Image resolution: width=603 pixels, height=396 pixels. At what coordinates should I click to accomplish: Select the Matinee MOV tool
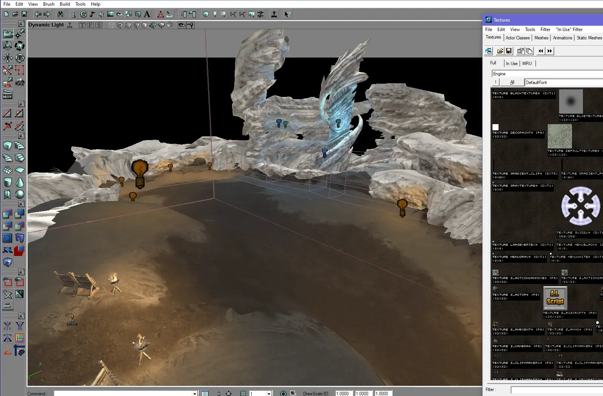(x=8, y=94)
